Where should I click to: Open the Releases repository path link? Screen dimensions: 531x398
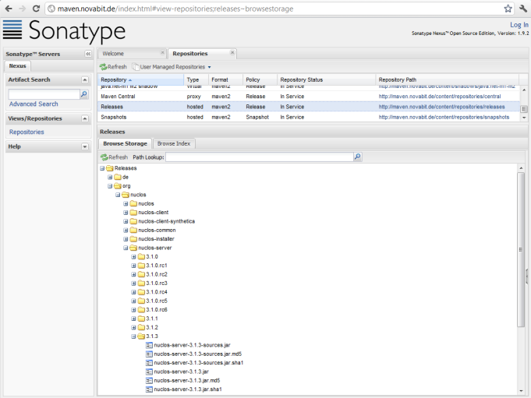tap(441, 107)
